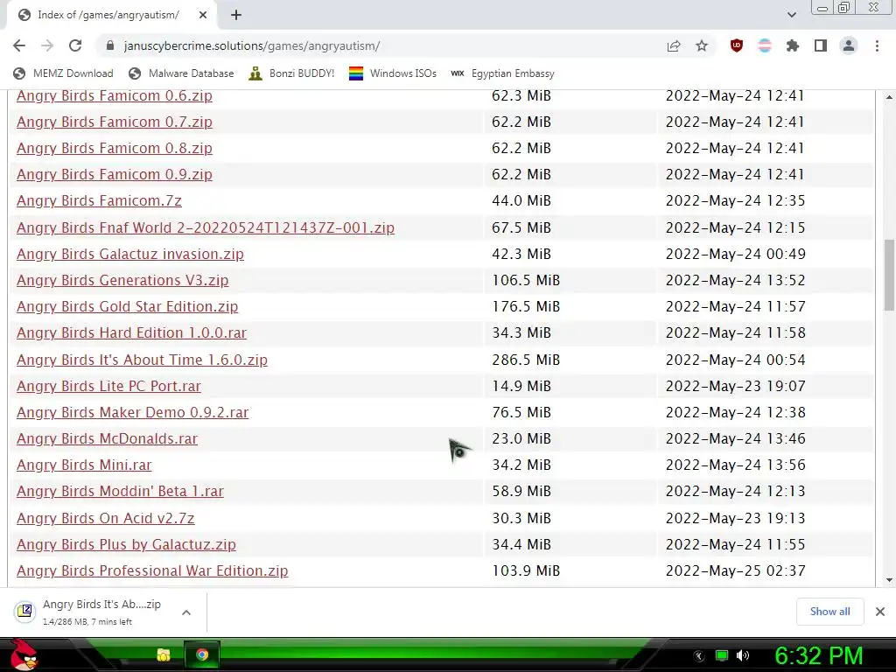Image resolution: width=896 pixels, height=672 pixels.
Task: Open the network tray icon
Action: [x=722, y=656]
